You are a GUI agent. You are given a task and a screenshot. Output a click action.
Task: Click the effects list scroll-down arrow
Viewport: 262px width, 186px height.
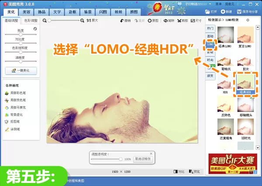pyautogui.click(x=258, y=148)
